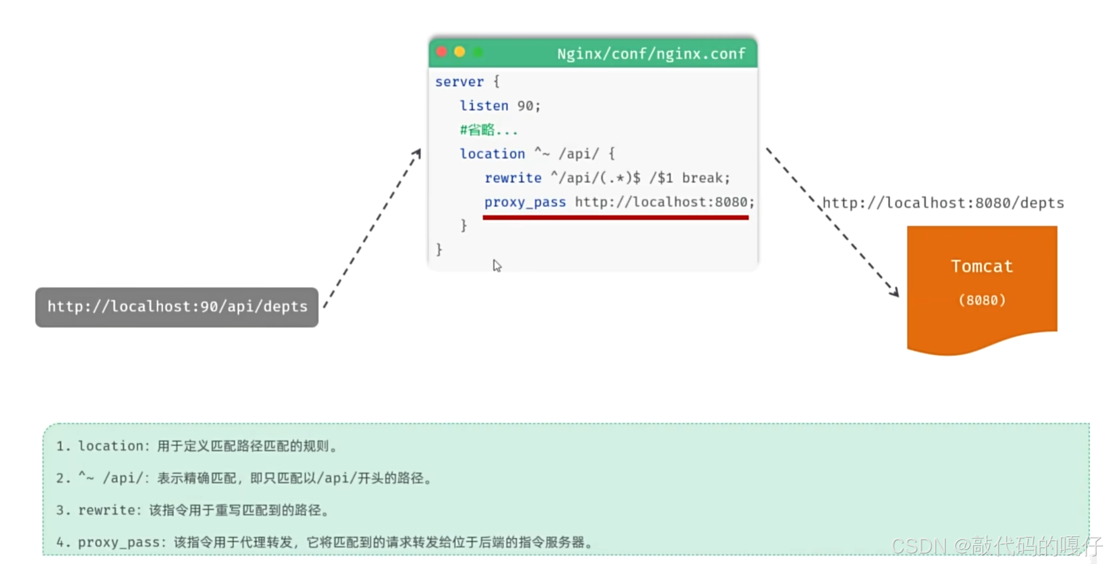Click the green dot in code window
The width and height of the screenshot is (1105, 564).
click(x=478, y=52)
